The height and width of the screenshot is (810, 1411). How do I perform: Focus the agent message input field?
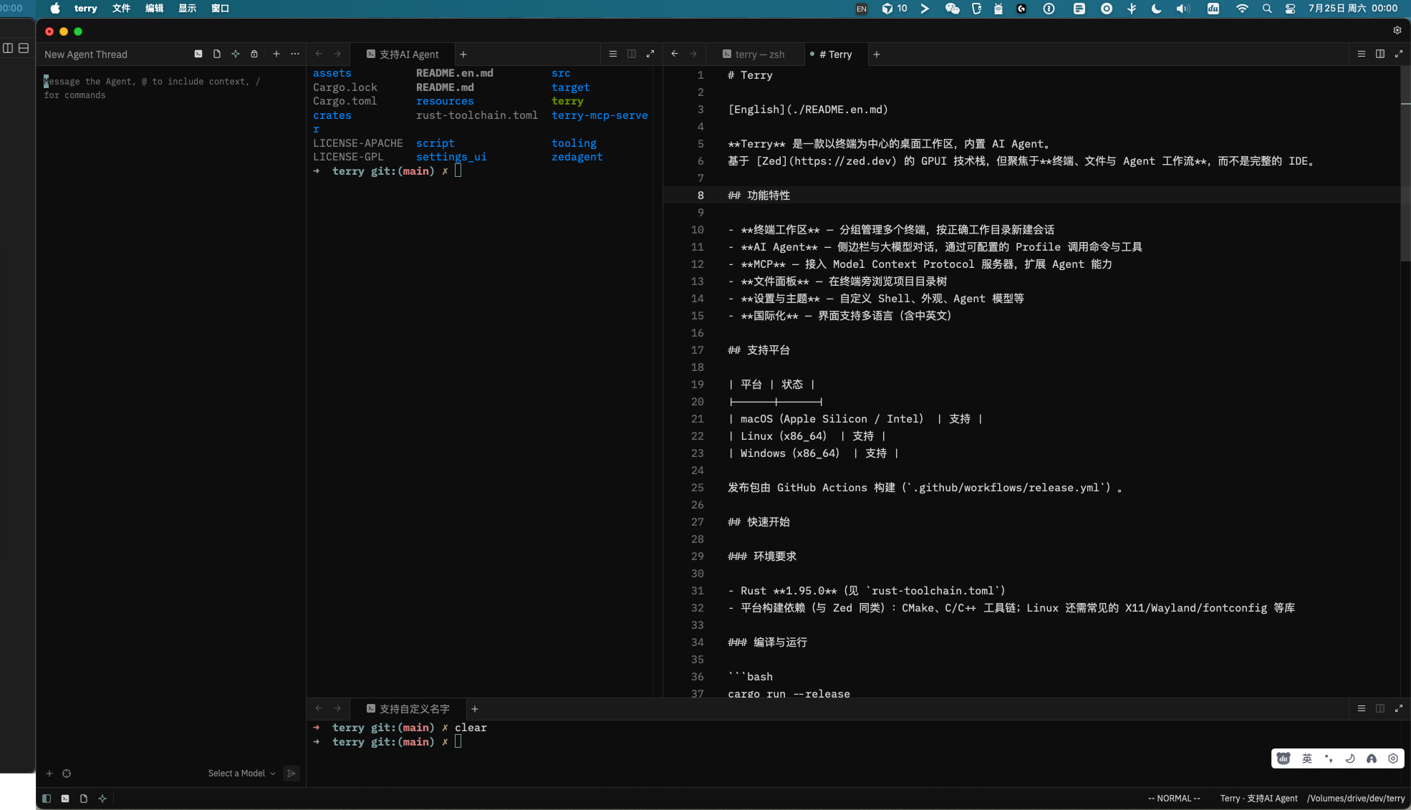point(170,88)
